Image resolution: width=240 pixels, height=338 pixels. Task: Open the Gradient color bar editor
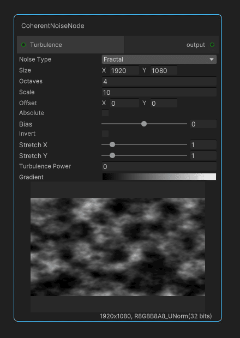159,177
